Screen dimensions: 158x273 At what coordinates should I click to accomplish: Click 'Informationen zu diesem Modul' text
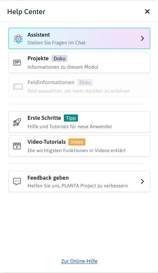(x=63, y=67)
